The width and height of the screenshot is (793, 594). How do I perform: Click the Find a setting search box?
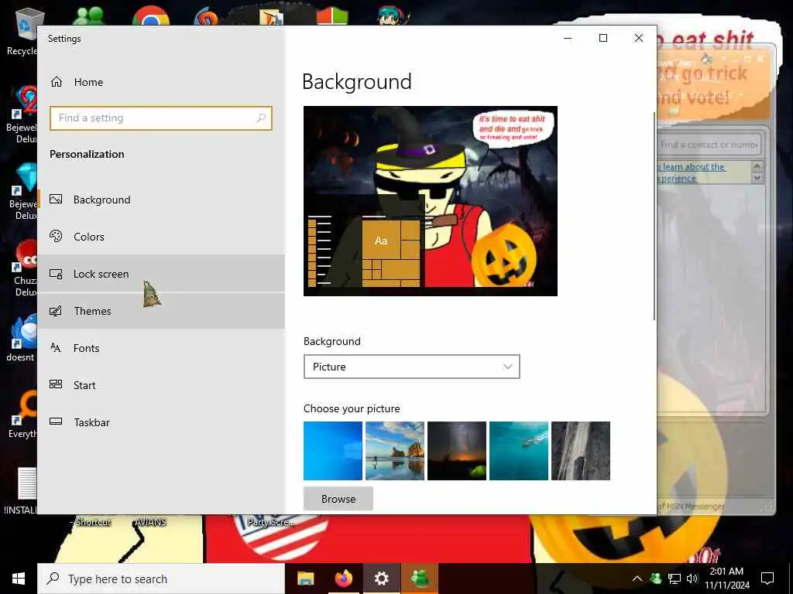click(161, 118)
